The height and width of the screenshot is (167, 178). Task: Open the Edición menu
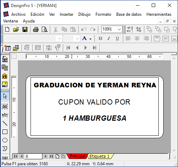coord(37,14)
